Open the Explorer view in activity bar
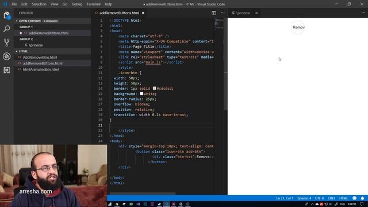368x207 pixels. click(6, 16)
